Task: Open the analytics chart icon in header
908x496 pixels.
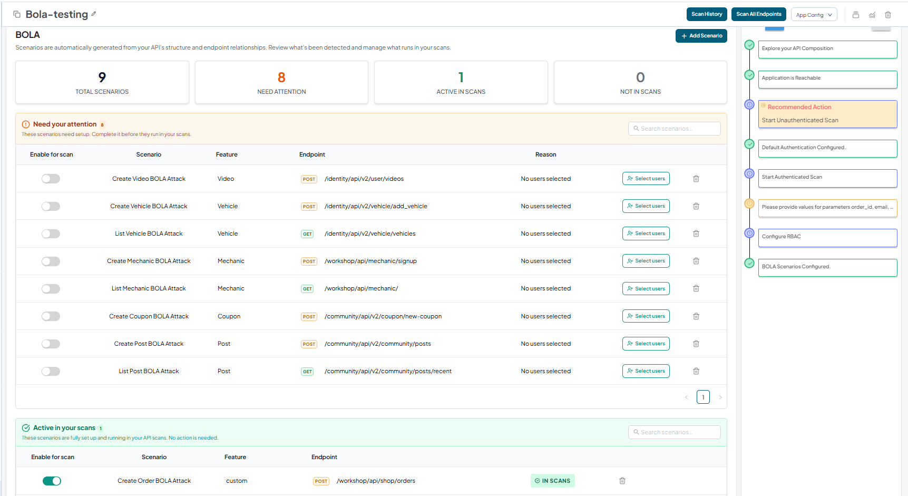Action: point(872,15)
